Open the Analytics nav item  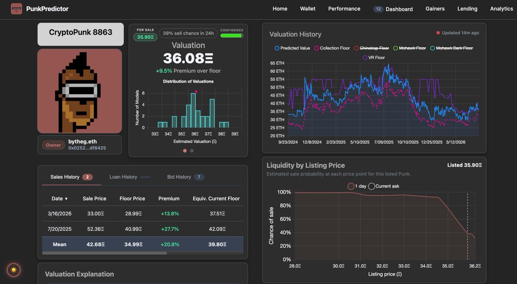(x=501, y=9)
